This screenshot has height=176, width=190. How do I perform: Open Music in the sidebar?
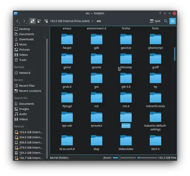click(x=29, y=44)
